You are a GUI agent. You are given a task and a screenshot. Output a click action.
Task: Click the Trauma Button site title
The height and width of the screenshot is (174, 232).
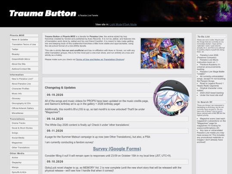pyautogui.click(x=43, y=13)
